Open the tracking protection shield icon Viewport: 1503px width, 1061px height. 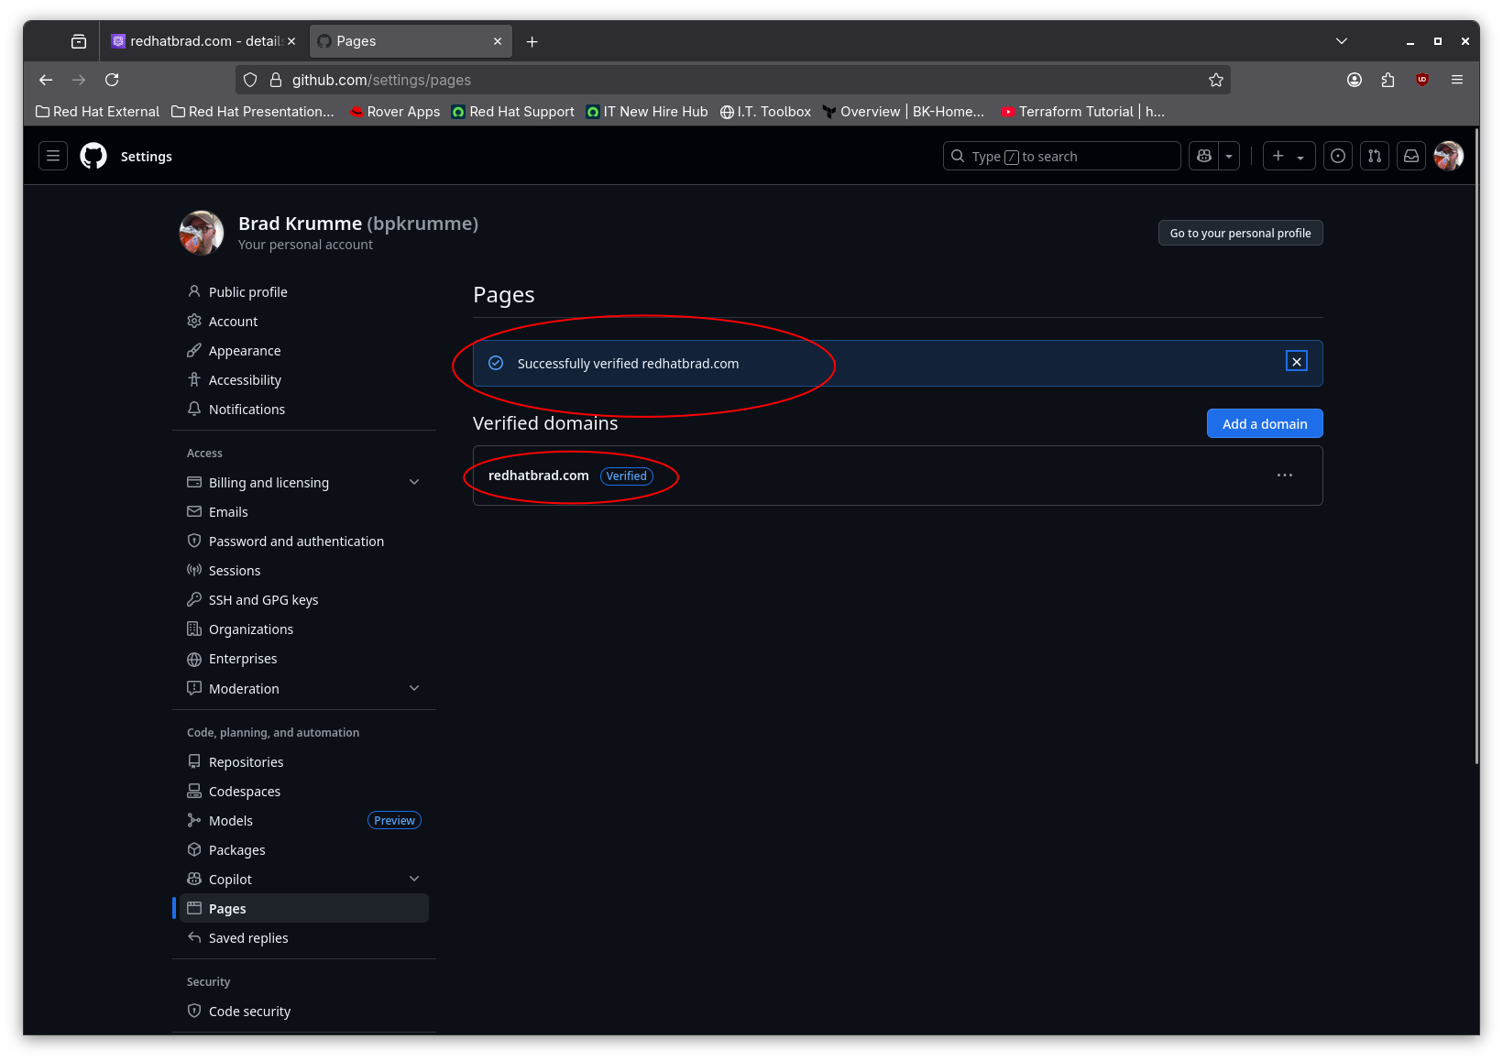[250, 80]
